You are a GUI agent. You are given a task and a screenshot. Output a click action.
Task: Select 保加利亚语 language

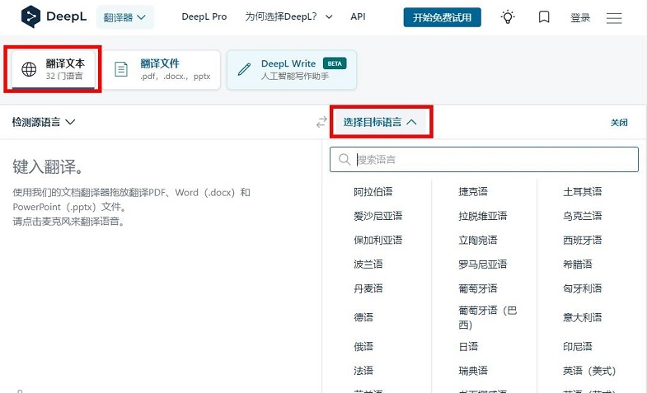tap(377, 240)
